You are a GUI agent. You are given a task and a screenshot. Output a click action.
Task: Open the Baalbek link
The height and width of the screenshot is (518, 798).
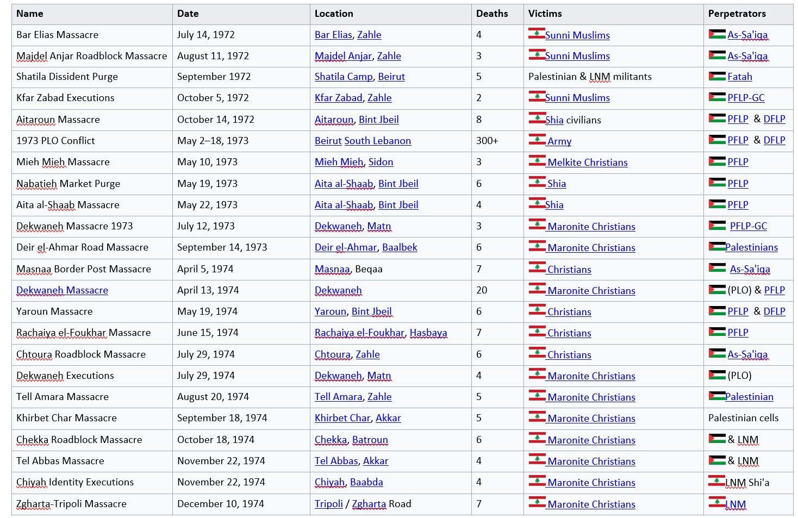point(400,247)
